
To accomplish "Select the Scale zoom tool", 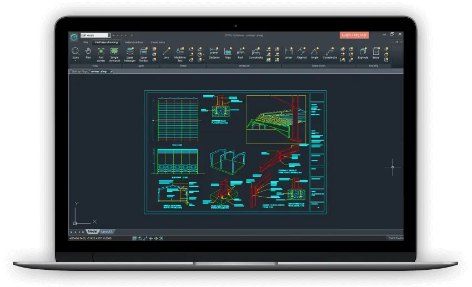I will 76,53.
